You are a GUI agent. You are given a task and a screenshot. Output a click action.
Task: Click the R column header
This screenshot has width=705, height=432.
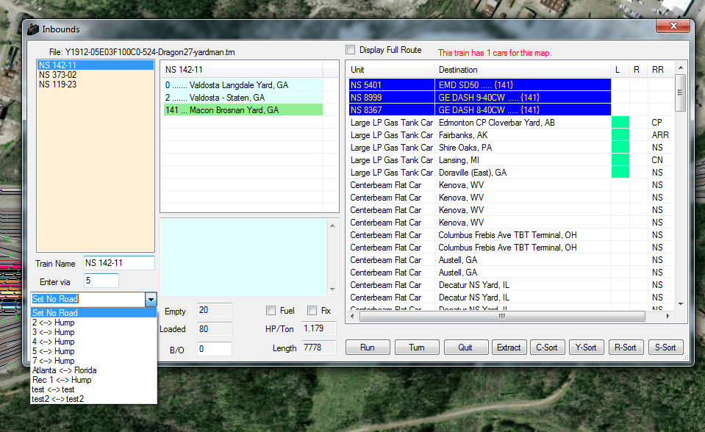click(x=638, y=70)
